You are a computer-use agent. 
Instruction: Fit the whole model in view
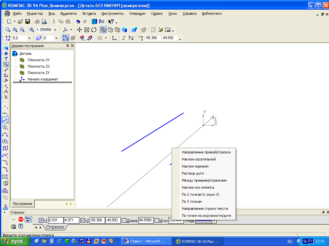click(x=87, y=30)
